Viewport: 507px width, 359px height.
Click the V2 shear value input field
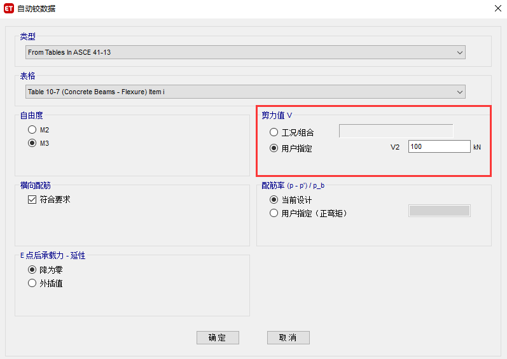click(x=439, y=147)
